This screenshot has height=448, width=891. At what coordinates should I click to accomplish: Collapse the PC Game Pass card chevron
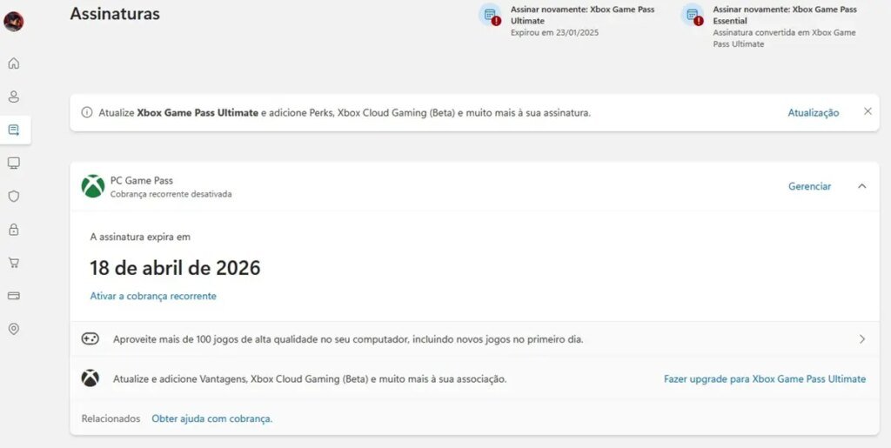pos(861,186)
